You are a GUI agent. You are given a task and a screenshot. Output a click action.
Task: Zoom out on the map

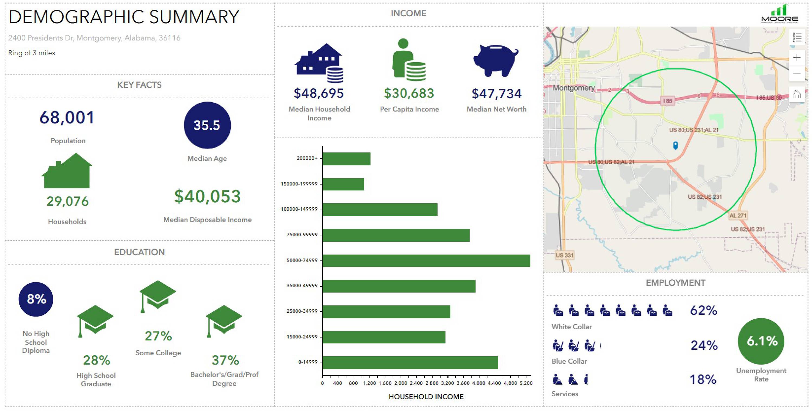(x=797, y=74)
